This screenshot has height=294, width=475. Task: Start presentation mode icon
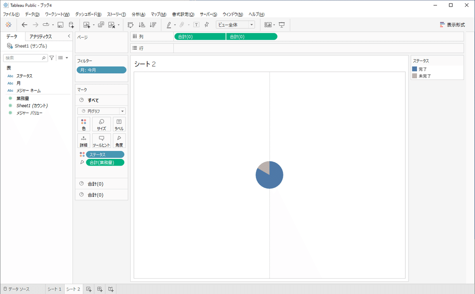pos(282,24)
